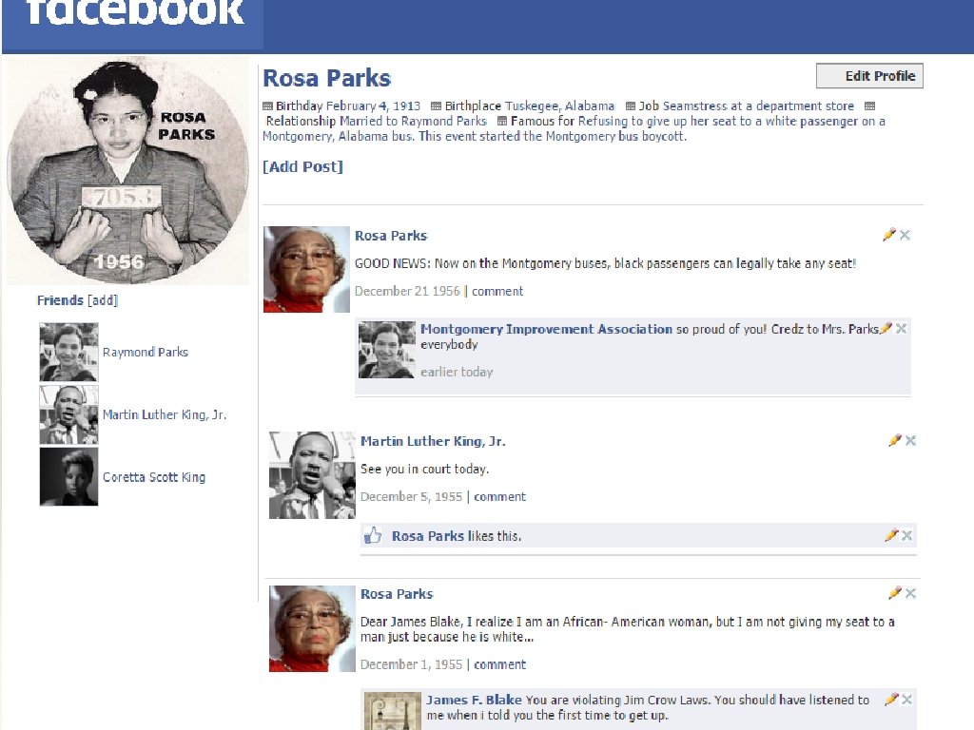Viewport: 974px width, 730px height.
Task: Click James F. Blake commenter name
Action: (x=474, y=701)
